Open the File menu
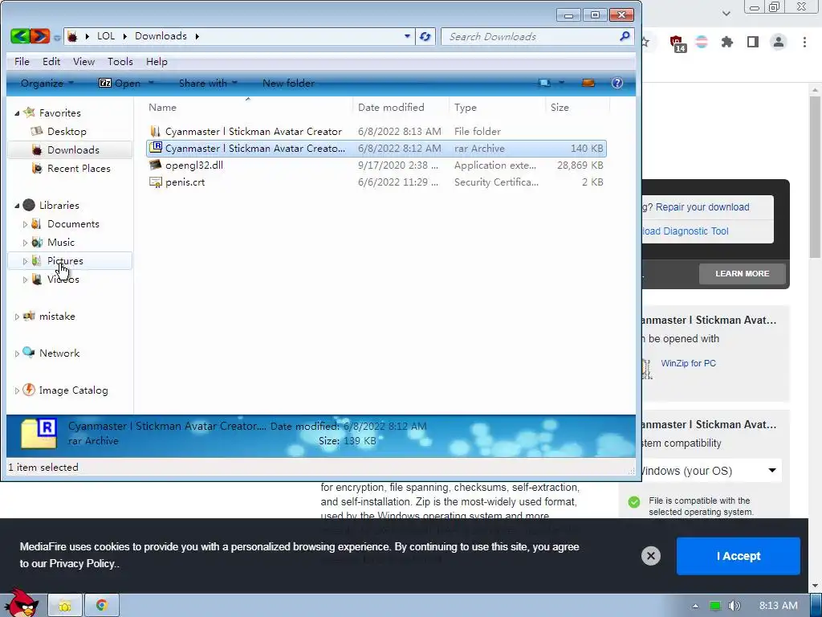Viewport: 822px width, 617px height. (22, 61)
